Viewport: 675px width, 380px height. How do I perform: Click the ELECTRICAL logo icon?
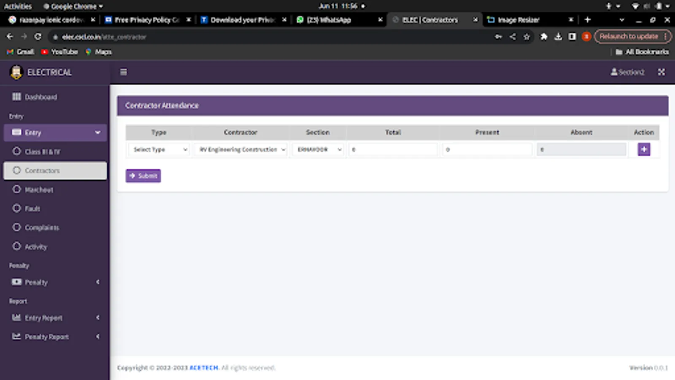pyautogui.click(x=16, y=72)
